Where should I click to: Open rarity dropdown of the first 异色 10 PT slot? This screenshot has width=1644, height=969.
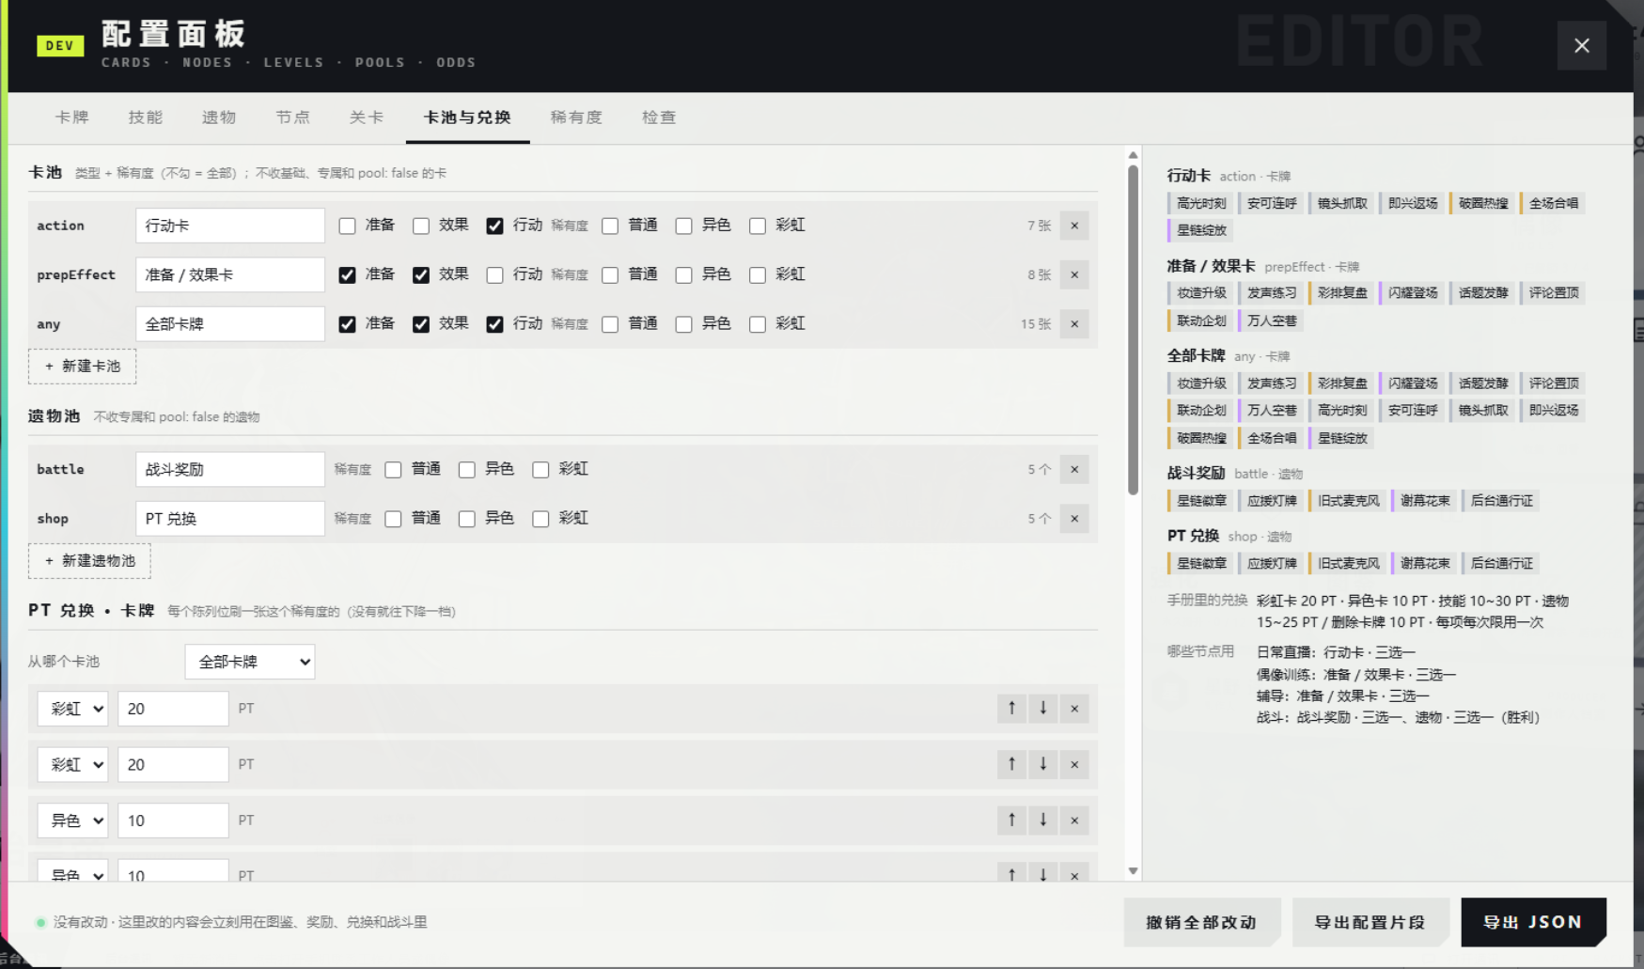click(x=72, y=821)
